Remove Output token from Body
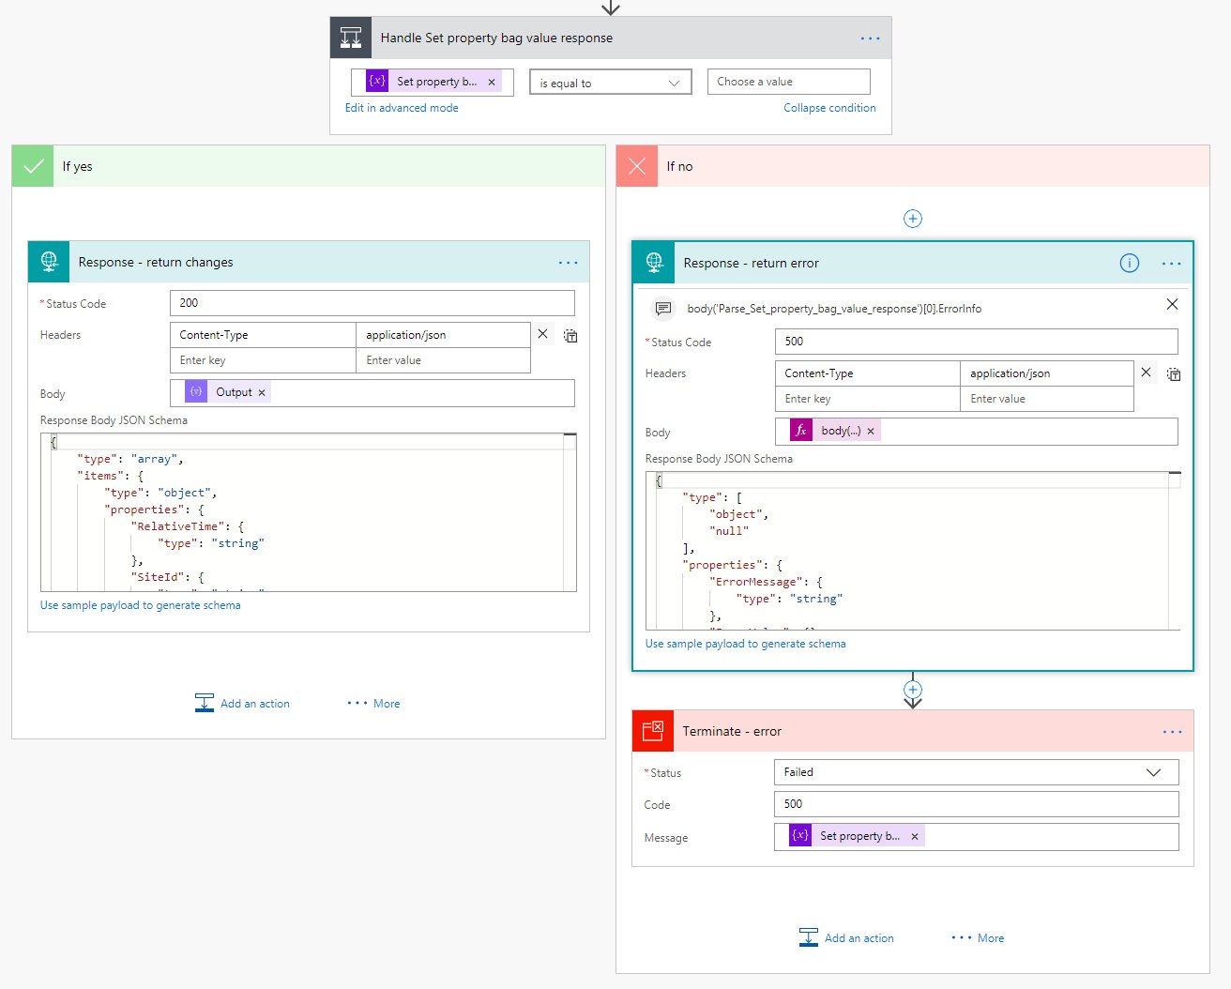Viewport: 1231px width, 989px height. click(262, 392)
